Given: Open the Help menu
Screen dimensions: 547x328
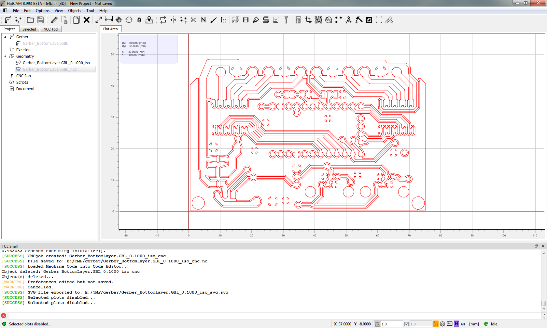Looking at the screenshot, I should point(103,11).
